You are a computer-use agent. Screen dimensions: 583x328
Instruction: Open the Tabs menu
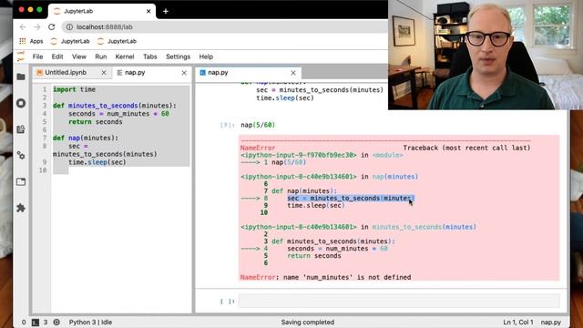click(149, 56)
